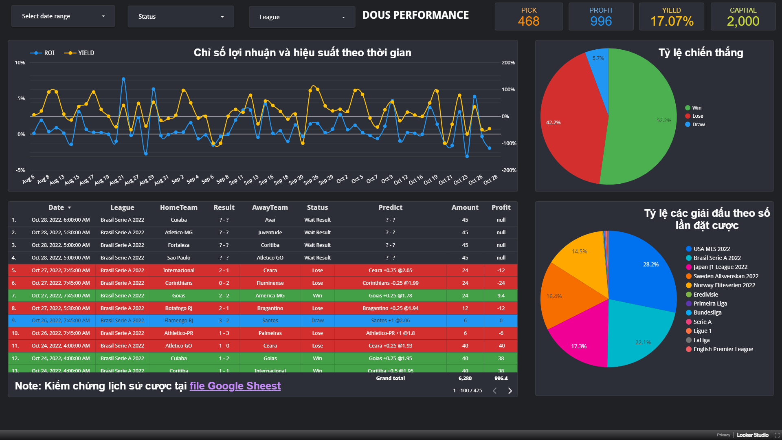Click the Looker Studio logo

[x=752, y=435]
